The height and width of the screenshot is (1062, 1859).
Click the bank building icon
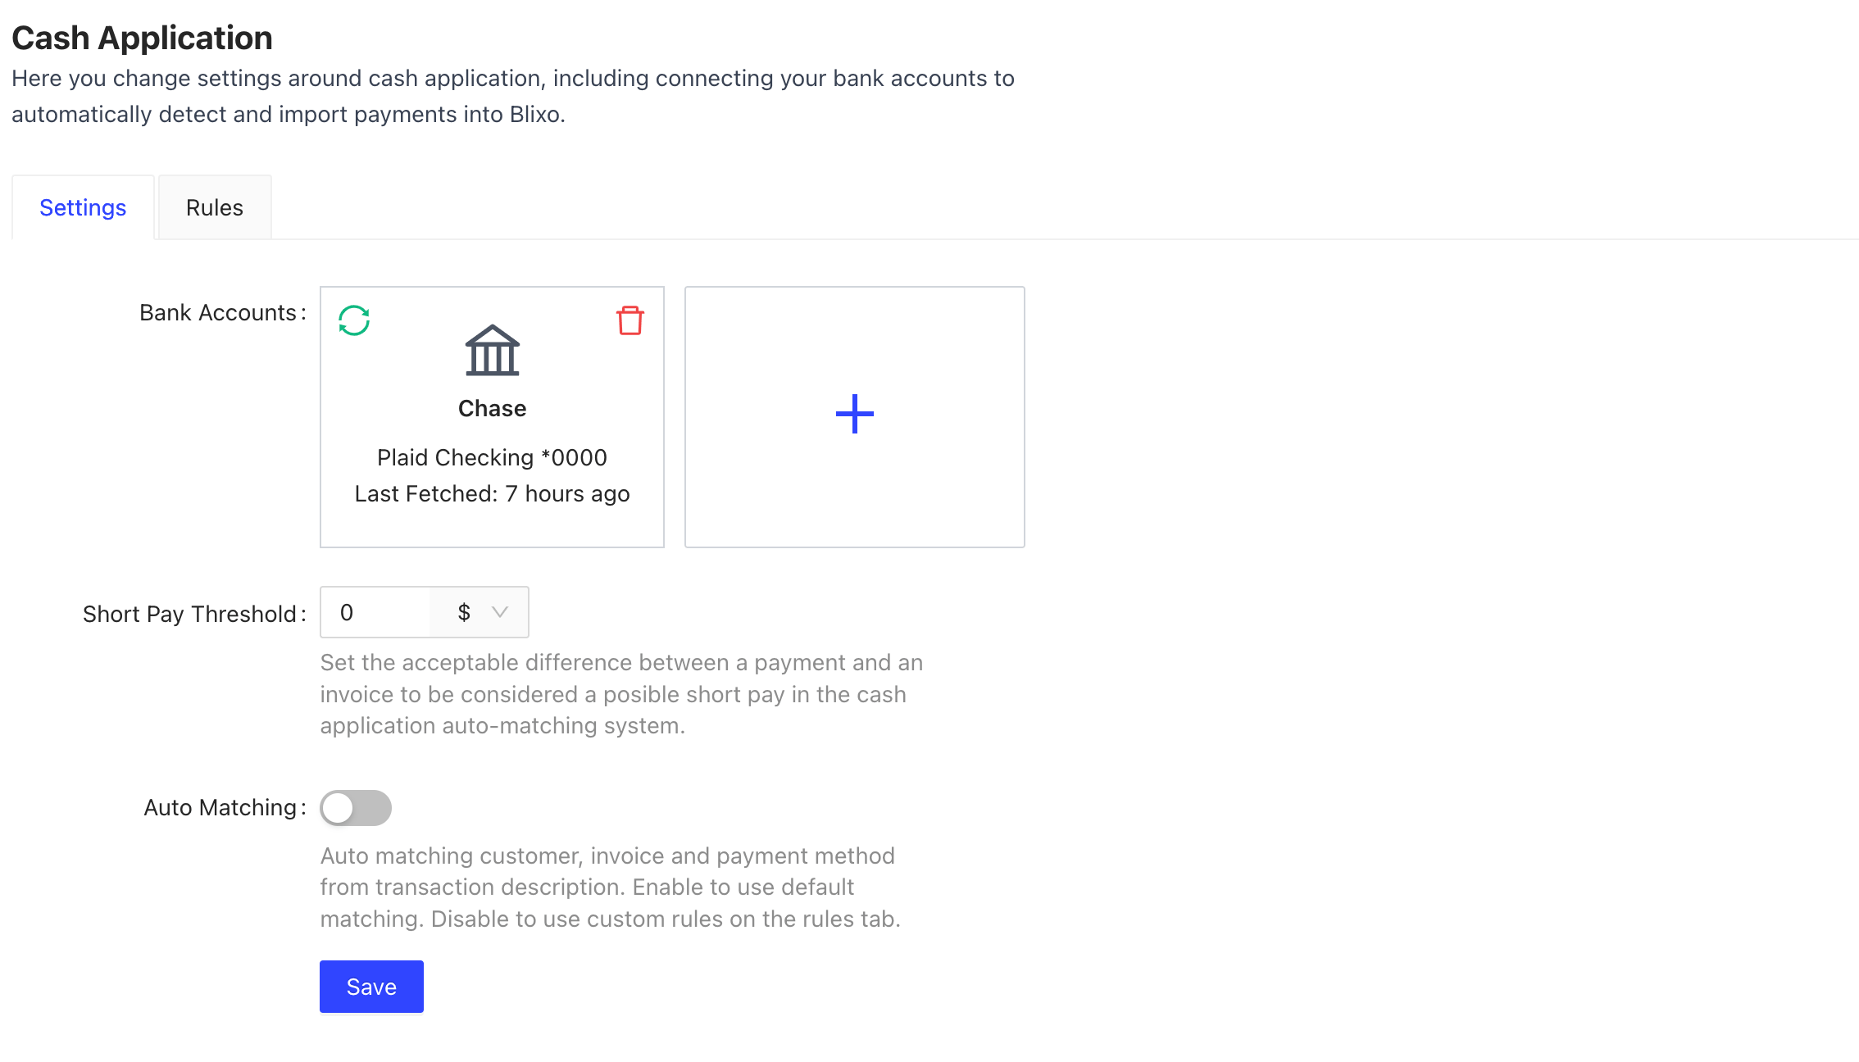(492, 351)
